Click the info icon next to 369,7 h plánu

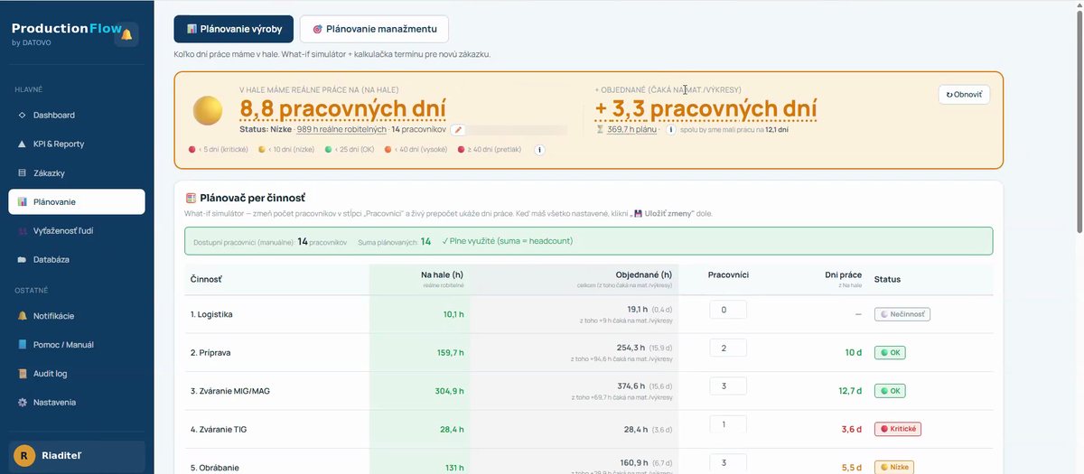pyautogui.click(x=671, y=130)
